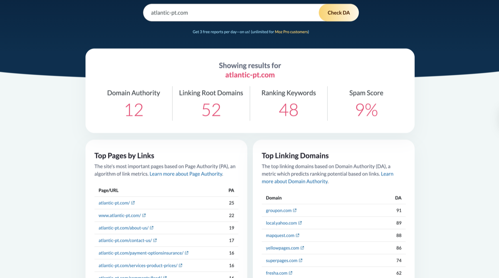The width and height of the screenshot is (499, 278).
Task: Click external icon beside atlantic-pt.com/
Action: click(x=133, y=203)
